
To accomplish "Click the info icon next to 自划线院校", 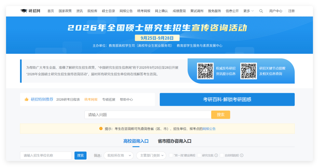I will click(242, 155).
